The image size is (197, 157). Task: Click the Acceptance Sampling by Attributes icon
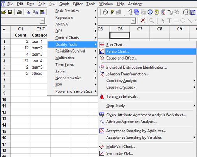(x=102, y=131)
